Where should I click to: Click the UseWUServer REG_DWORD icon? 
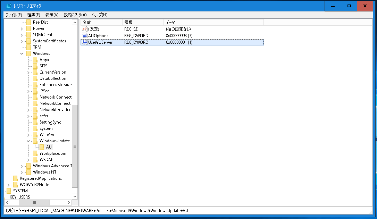84,42
